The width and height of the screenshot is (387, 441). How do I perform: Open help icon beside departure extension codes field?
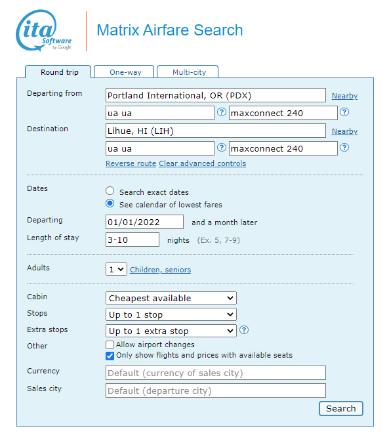click(x=344, y=112)
